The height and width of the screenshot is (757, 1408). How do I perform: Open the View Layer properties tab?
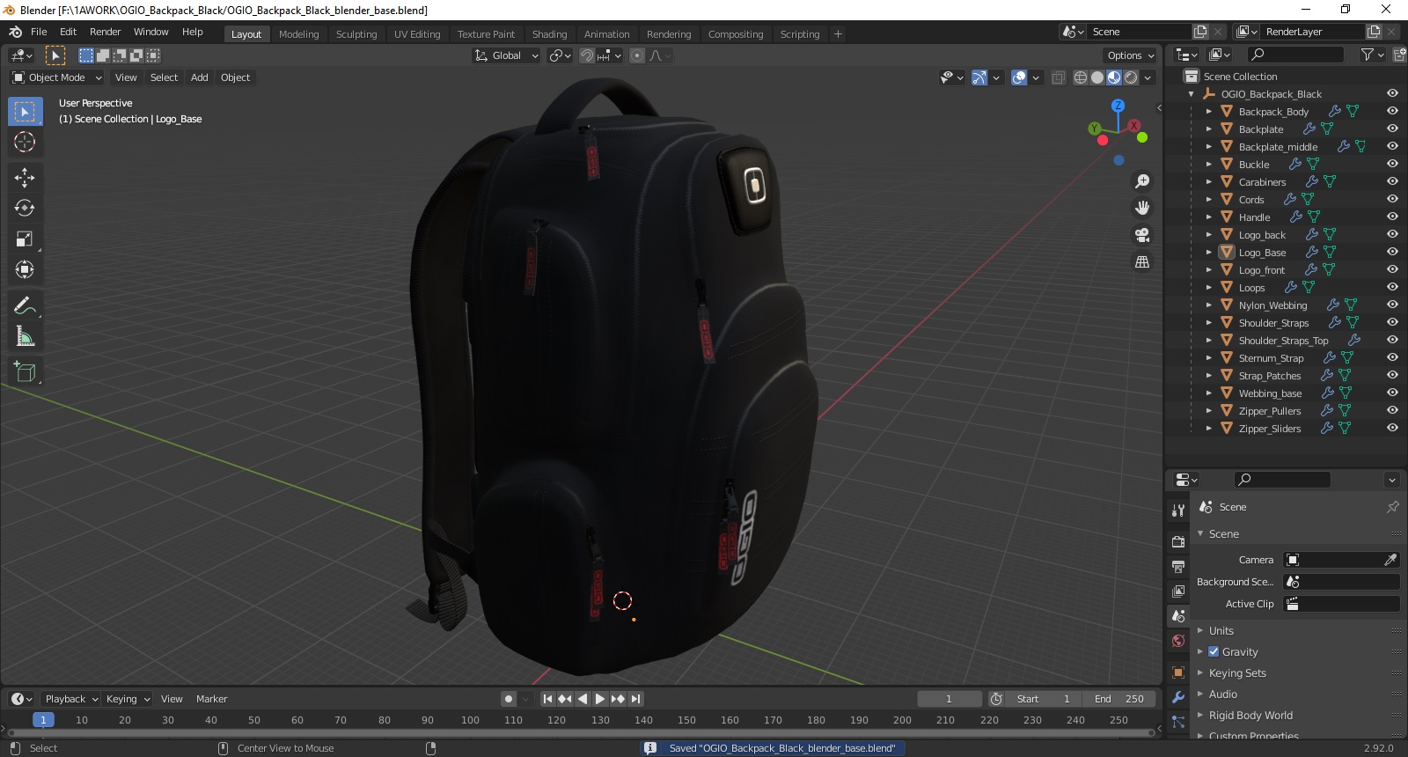tap(1178, 591)
